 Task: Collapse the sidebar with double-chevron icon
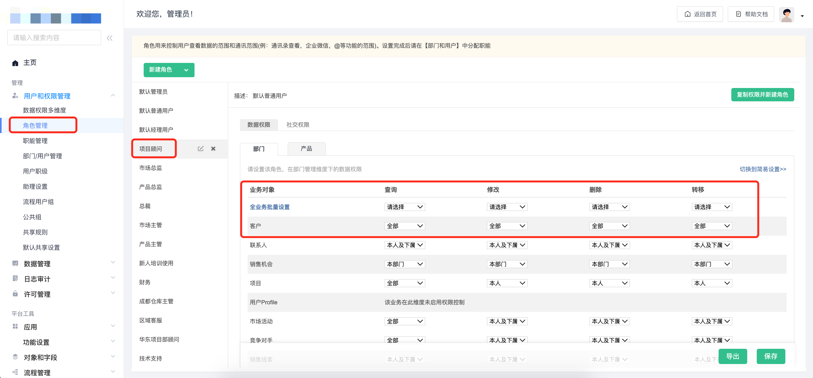[x=110, y=38]
